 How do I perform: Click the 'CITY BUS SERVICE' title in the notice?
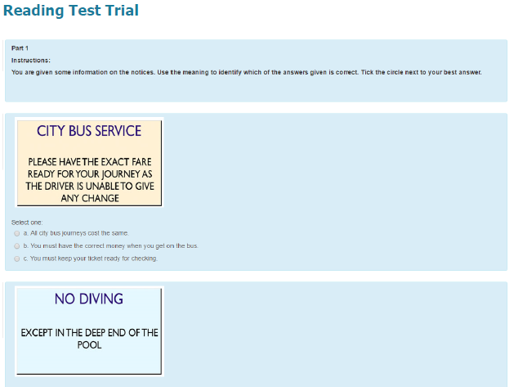pyautogui.click(x=89, y=131)
